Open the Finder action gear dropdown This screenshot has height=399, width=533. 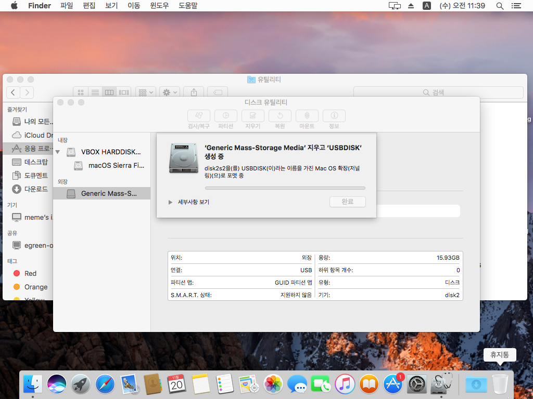tap(170, 92)
